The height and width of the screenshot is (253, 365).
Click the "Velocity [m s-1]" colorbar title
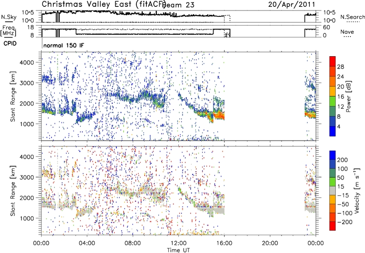[357, 191]
